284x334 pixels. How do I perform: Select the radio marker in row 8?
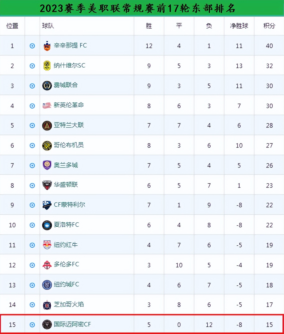pos(32,186)
